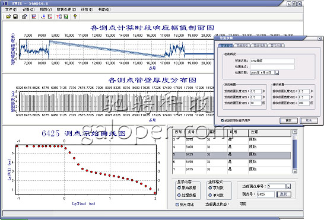The image size is (324, 220).
Task: Click the 管道名称 input field
Action: (272, 61)
